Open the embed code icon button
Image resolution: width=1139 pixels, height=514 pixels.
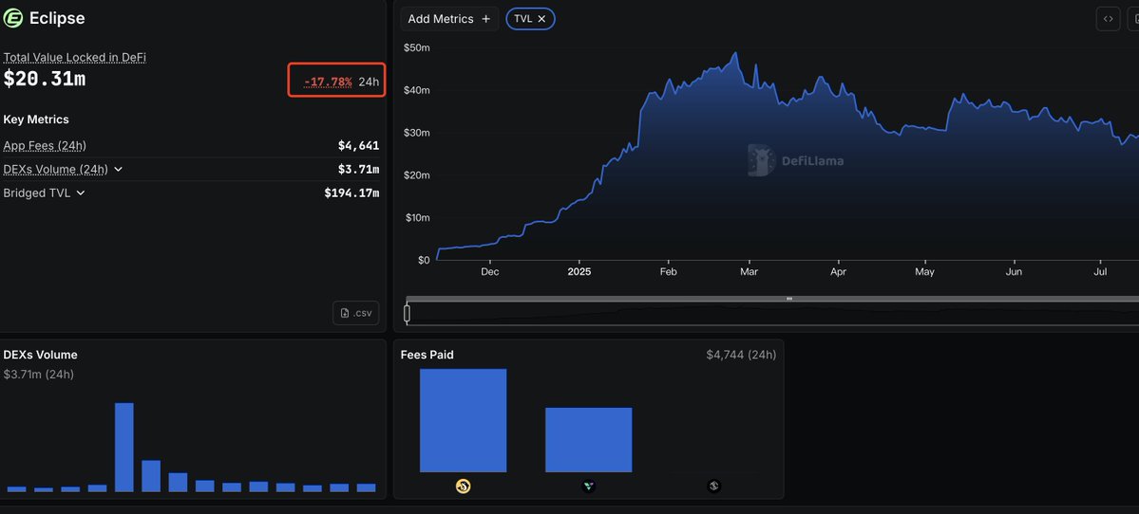coord(1108,19)
